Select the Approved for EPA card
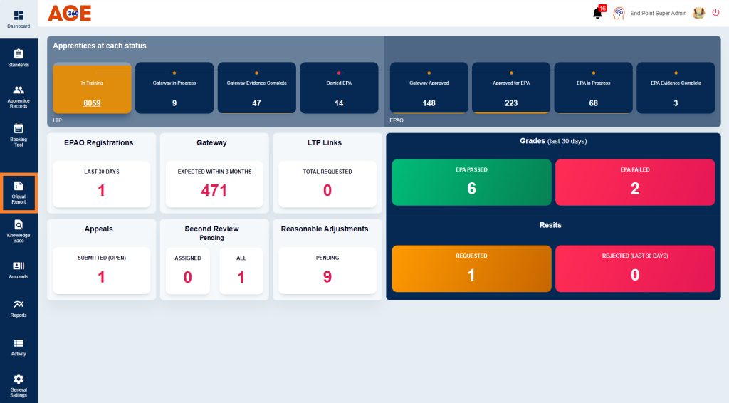Viewport: 729px width, 403px height. click(510, 88)
